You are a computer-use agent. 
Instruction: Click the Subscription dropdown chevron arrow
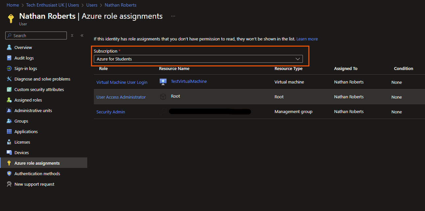298,59
